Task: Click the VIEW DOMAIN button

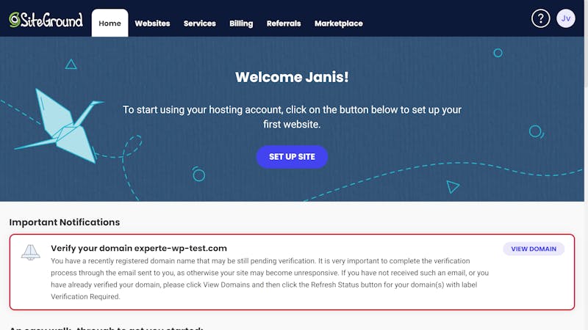Action: coord(534,249)
